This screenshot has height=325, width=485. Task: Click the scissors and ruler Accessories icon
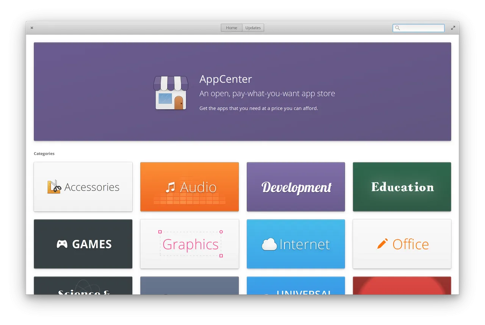[x=54, y=187]
